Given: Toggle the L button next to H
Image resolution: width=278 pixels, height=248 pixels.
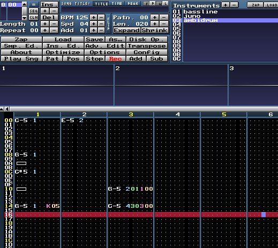Looking at the screenshot, I should coord(166,3).
